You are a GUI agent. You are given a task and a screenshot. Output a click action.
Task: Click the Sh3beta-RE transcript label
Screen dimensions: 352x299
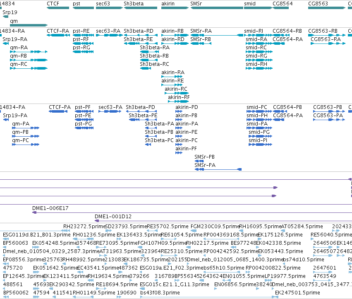click(x=138, y=39)
